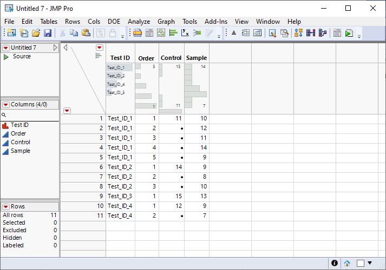Click the join tables icon
Viewport: 386px width, 270px height.
coord(311,33)
